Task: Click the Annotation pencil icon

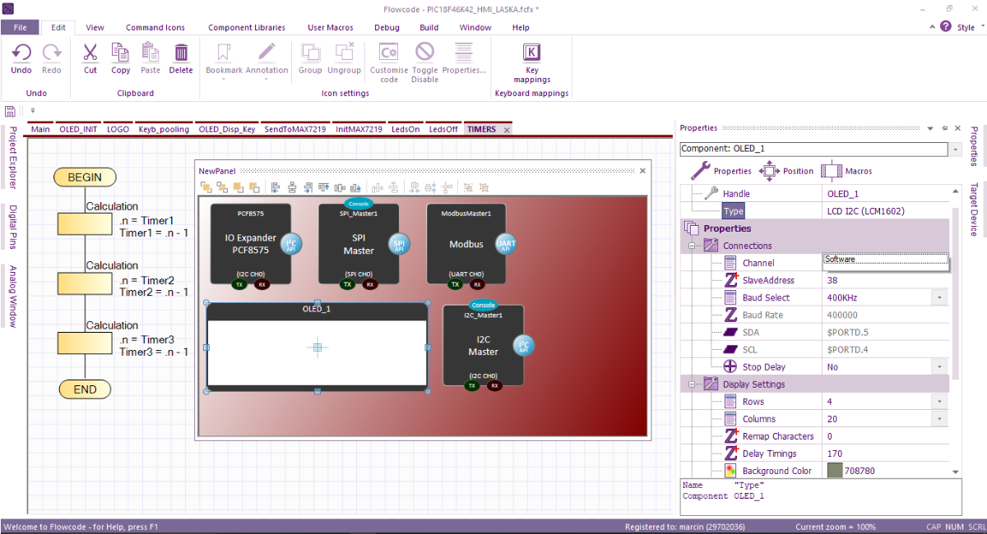Action: pyautogui.click(x=266, y=53)
